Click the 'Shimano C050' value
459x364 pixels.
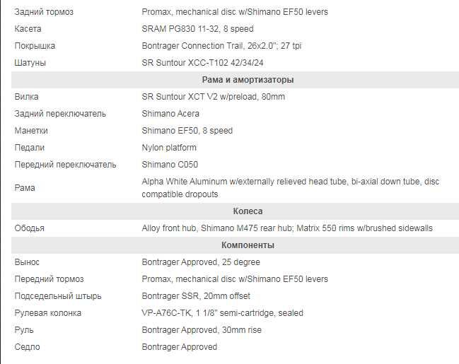pyautogui.click(x=169, y=165)
